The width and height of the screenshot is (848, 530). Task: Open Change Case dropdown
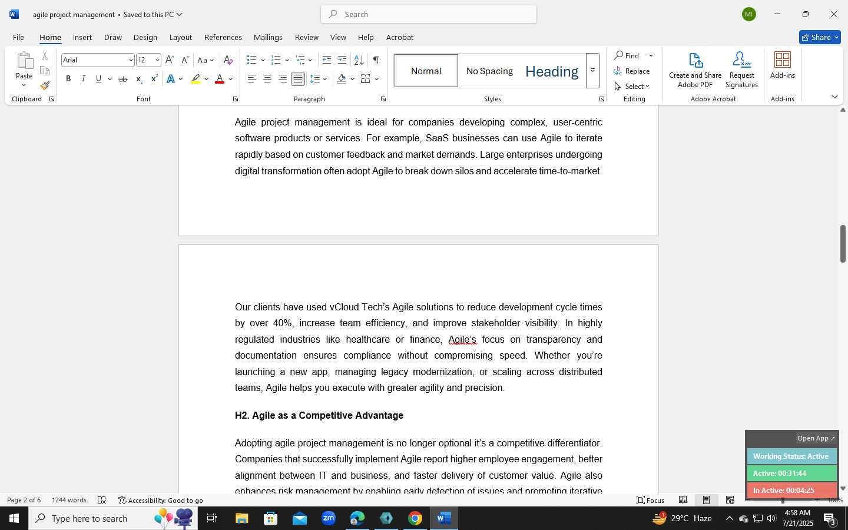click(206, 60)
